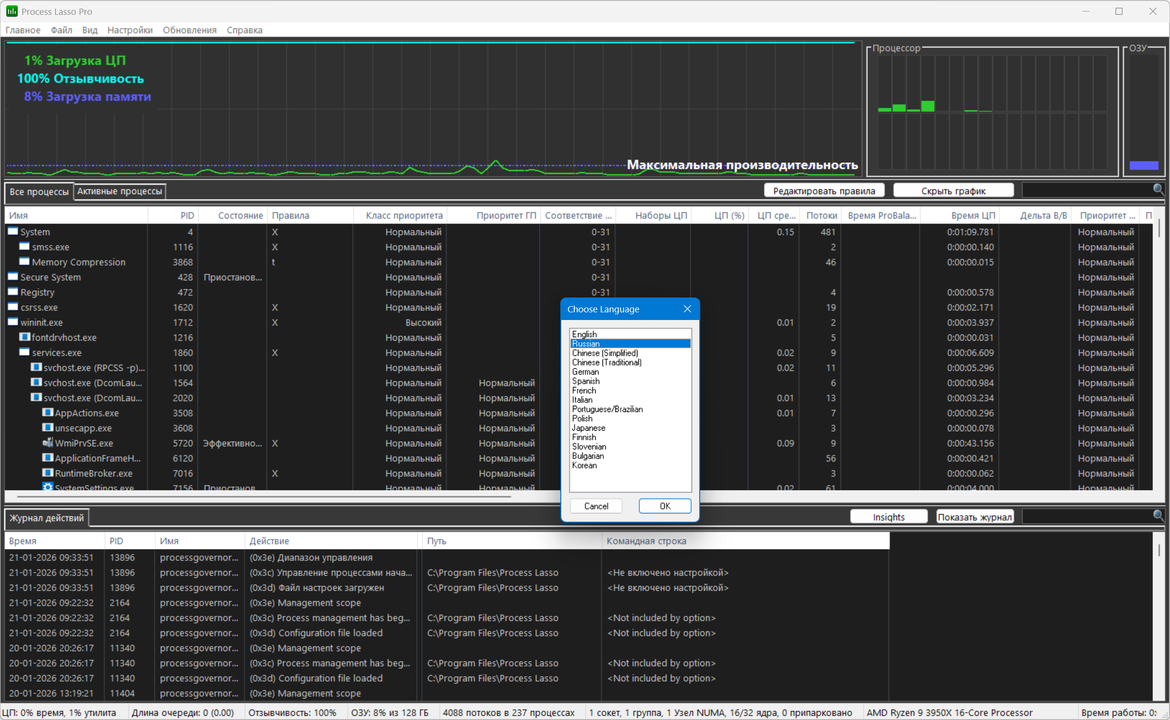Click the process list horizontal scrollbar

click(263, 497)
